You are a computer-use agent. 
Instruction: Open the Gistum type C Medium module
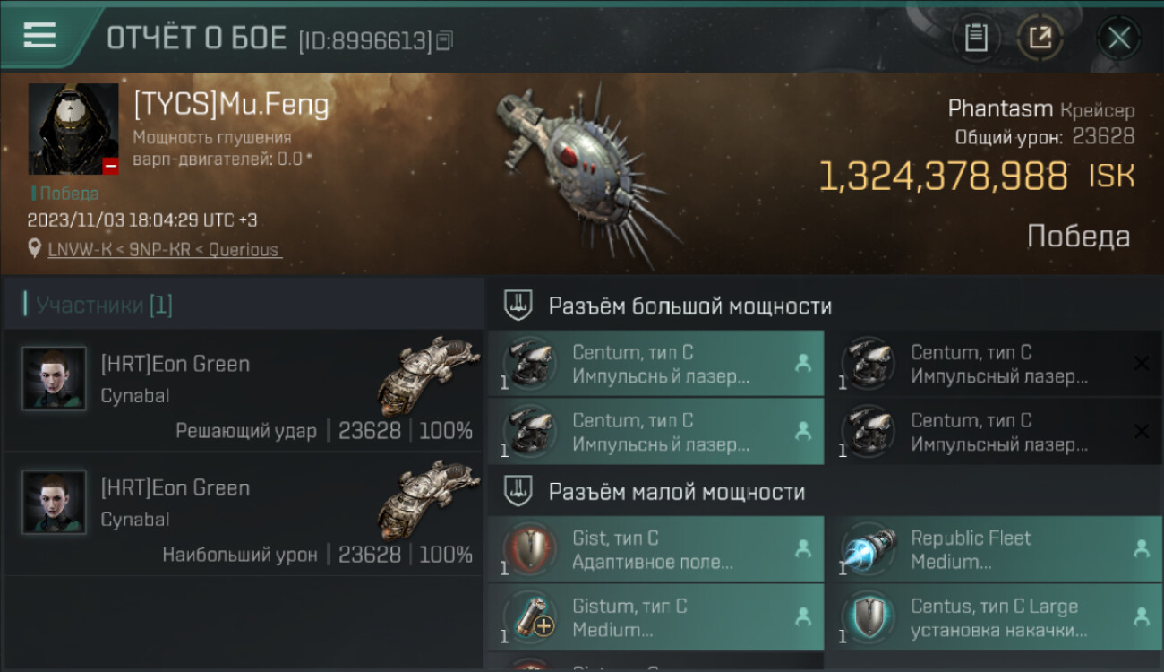[x=656, y=617]
